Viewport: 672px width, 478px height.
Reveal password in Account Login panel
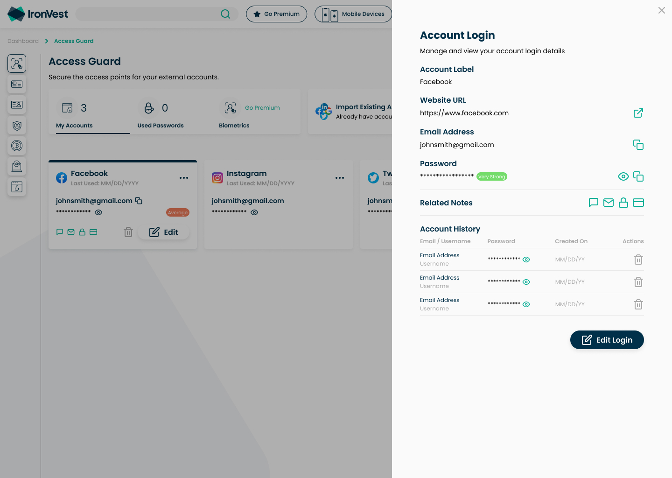coord(623,176)
